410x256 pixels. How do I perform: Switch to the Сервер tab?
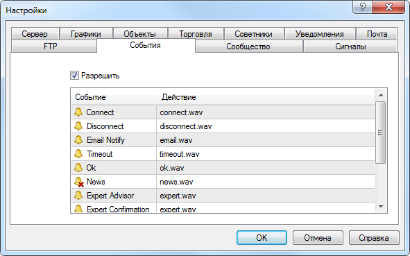pyautogui.click(x=35, y=34)
